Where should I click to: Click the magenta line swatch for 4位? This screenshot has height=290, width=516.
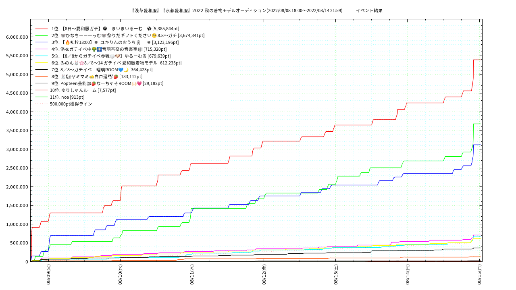click(42, 49)
